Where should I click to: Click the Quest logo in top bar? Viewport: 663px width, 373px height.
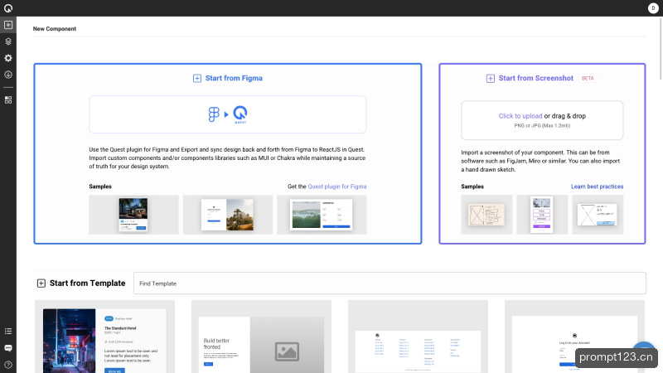(x=8, y=8)
